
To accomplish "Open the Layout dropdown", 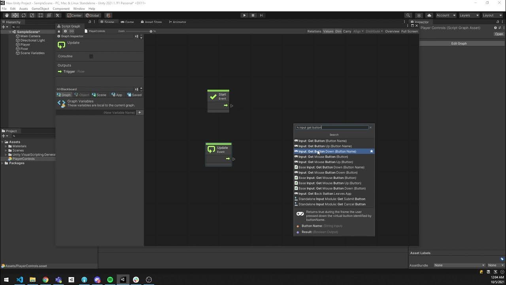I will [x=492, y=15].
